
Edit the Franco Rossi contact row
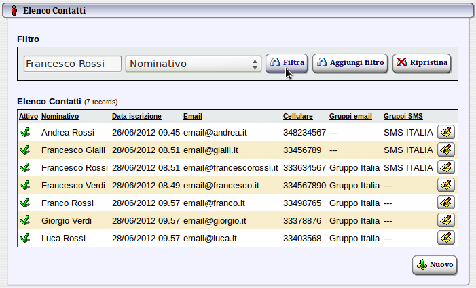[x=445, y=203]
